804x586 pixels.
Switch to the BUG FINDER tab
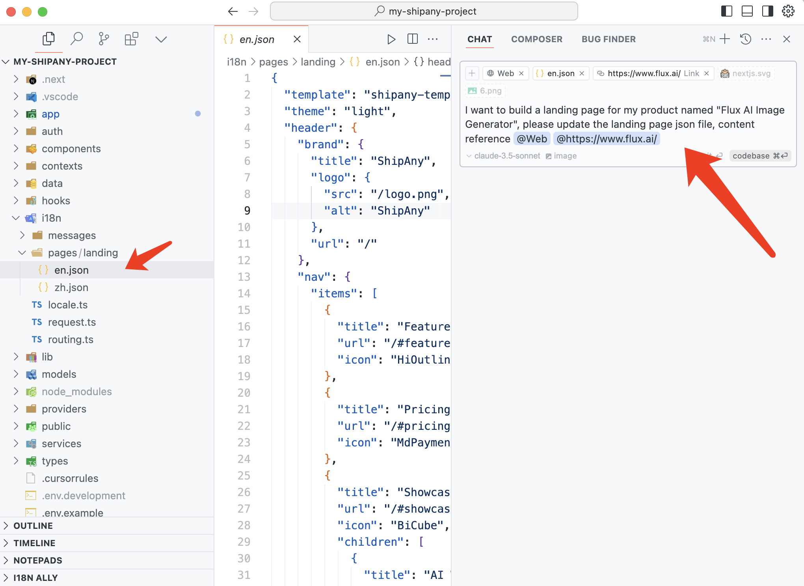609,39
